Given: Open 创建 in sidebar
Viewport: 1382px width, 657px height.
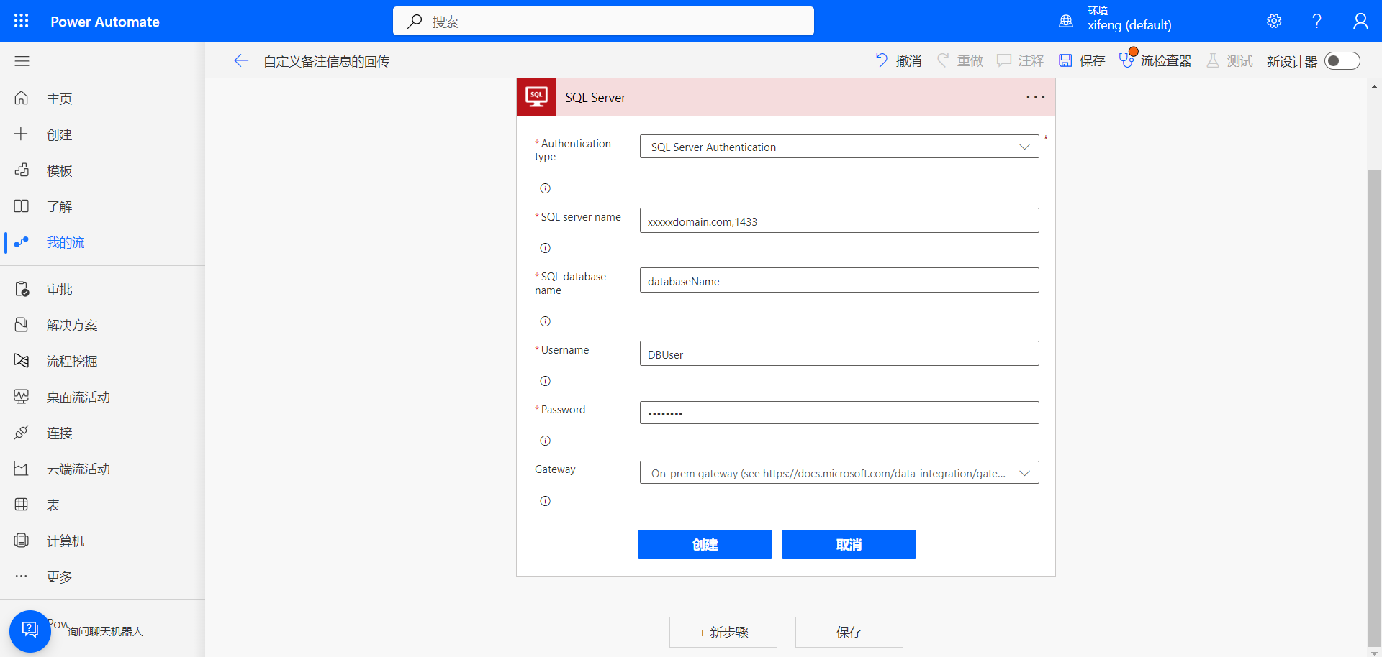Looking at the screenshot, I should 102,134.
